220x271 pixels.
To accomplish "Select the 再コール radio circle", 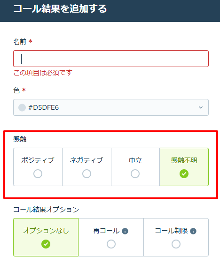I will coord(111,244).
